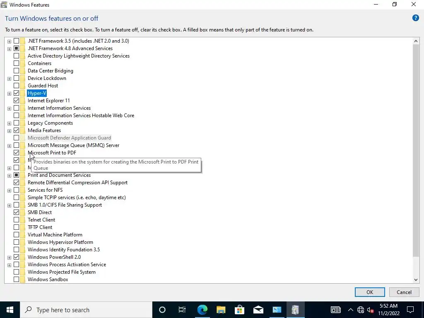Screen dimensions: 424x318
Task: Click the scrollbar down arrow
Action: point(416,280)
